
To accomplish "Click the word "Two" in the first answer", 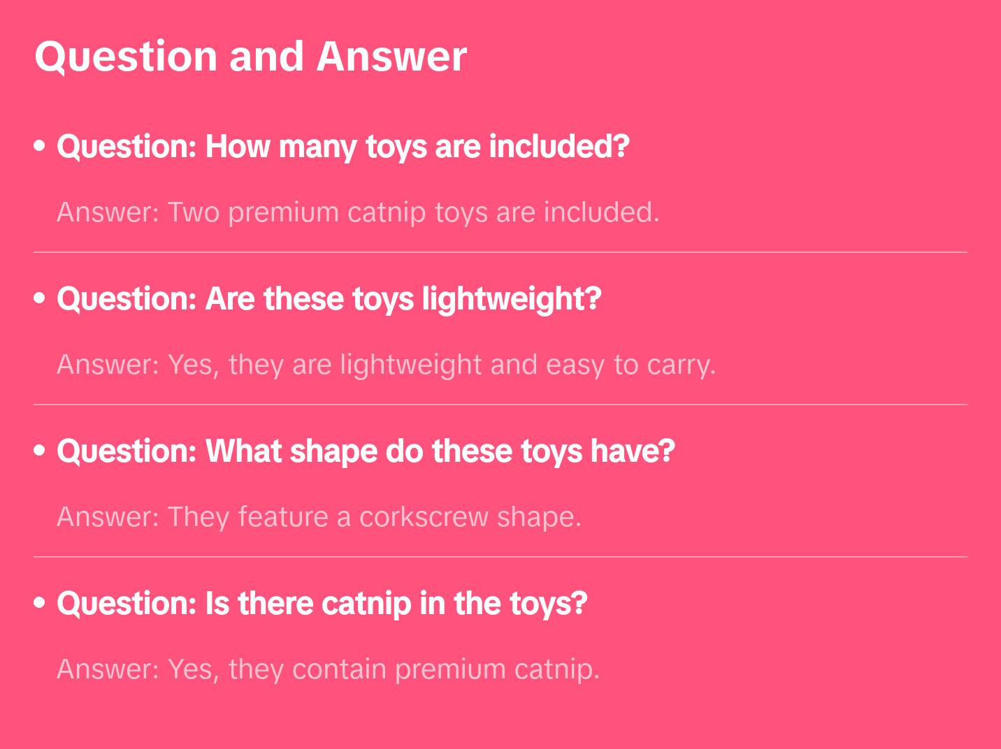I will pos(194,212).
